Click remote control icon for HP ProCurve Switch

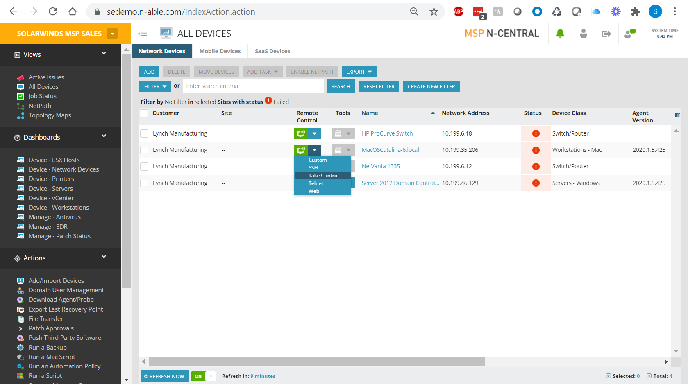point(301,133)
